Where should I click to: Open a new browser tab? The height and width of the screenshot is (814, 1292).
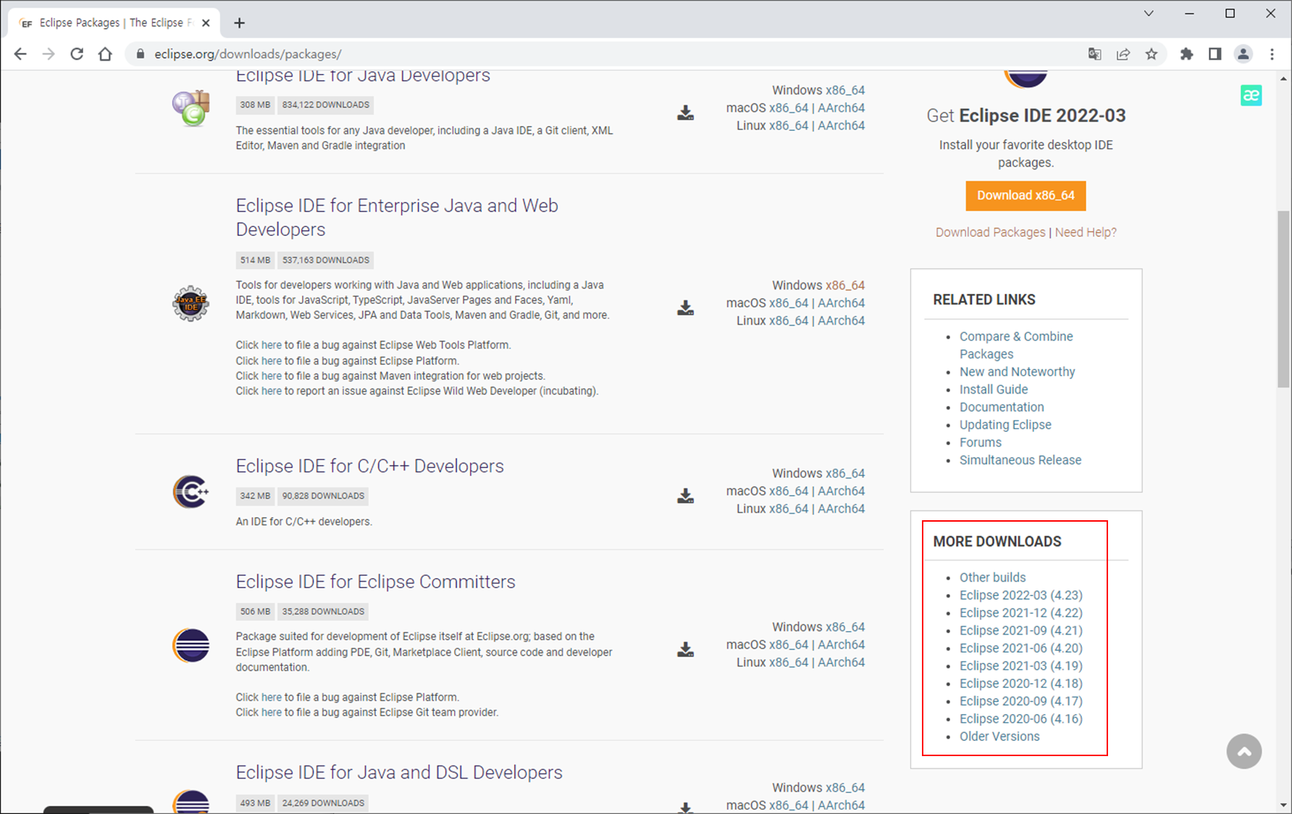(x=240, y=23)
